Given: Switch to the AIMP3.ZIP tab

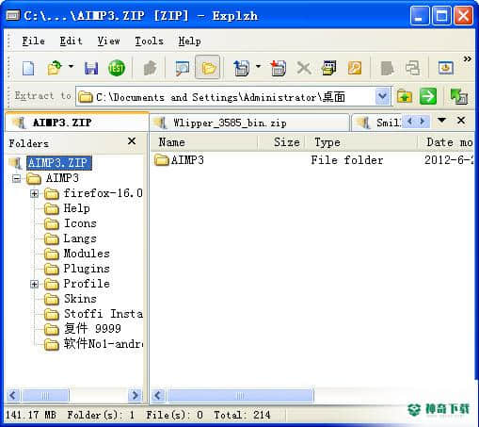Looking at the screenshot, I should click(x=77, y=123).
